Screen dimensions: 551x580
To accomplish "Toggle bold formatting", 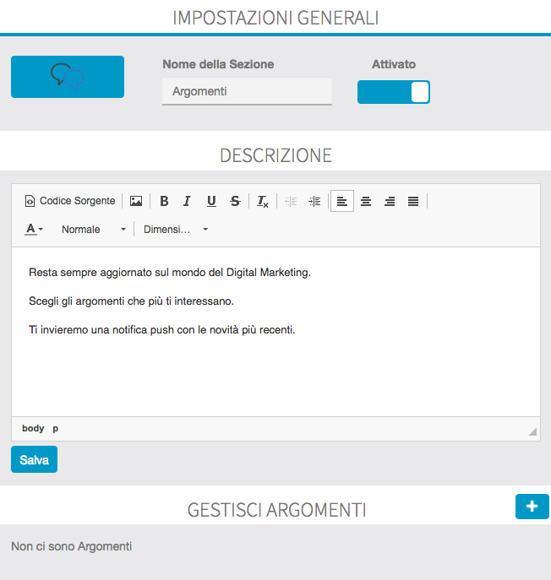I will tap(164, 201).
